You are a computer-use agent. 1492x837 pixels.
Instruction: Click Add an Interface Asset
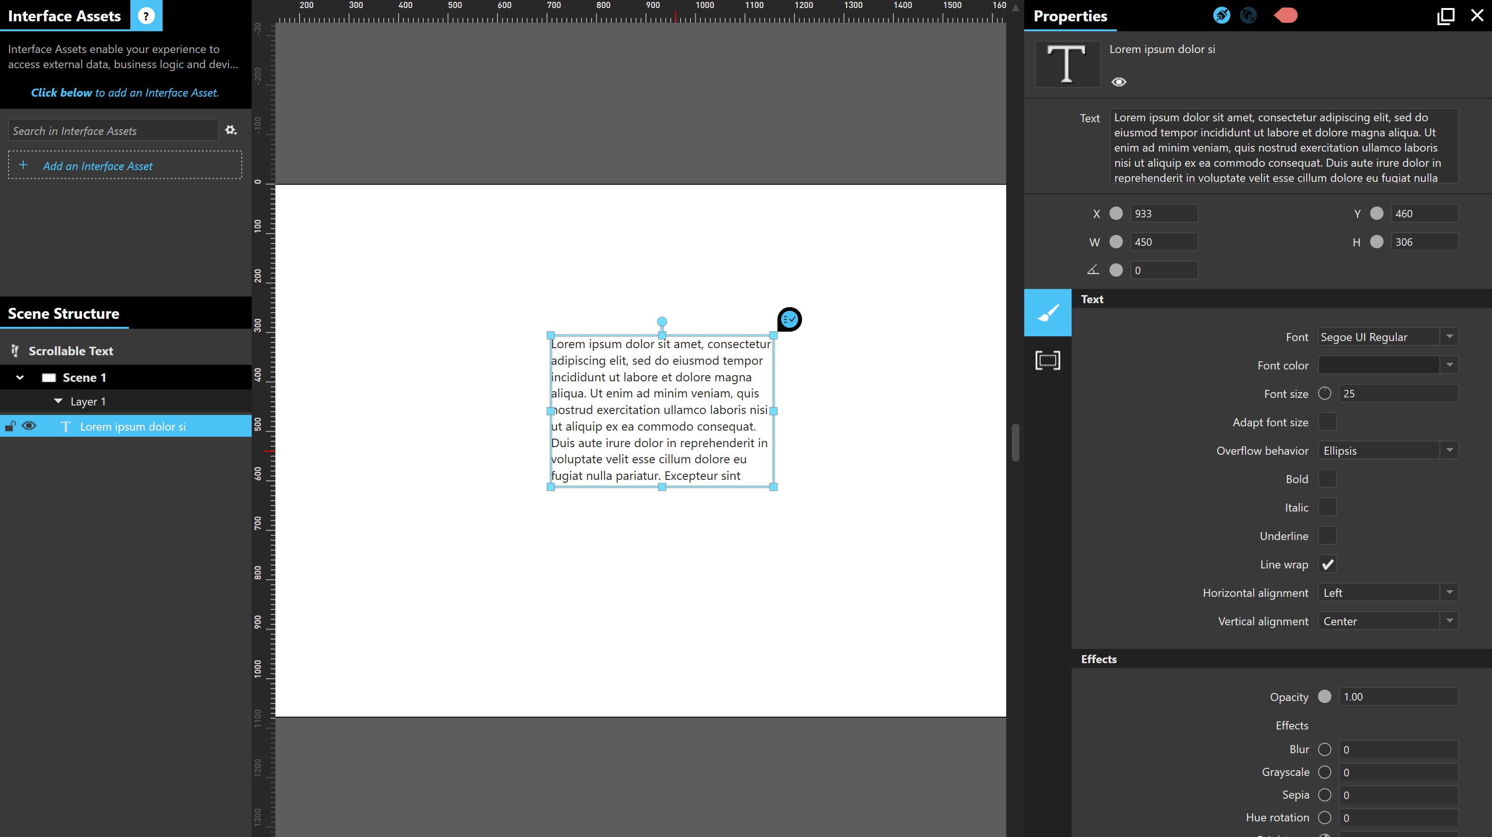(x=98, y=165)
